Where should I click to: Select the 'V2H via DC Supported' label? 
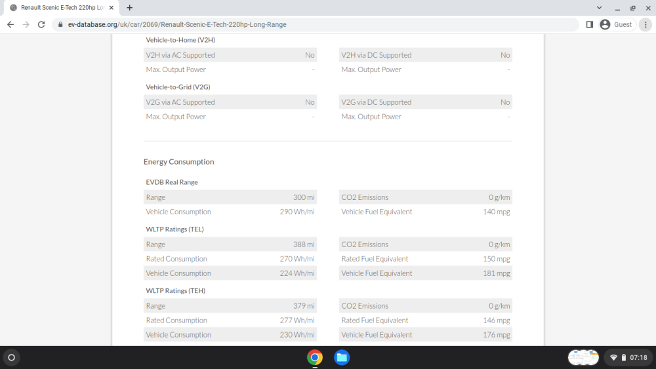[x=376, y=55]
